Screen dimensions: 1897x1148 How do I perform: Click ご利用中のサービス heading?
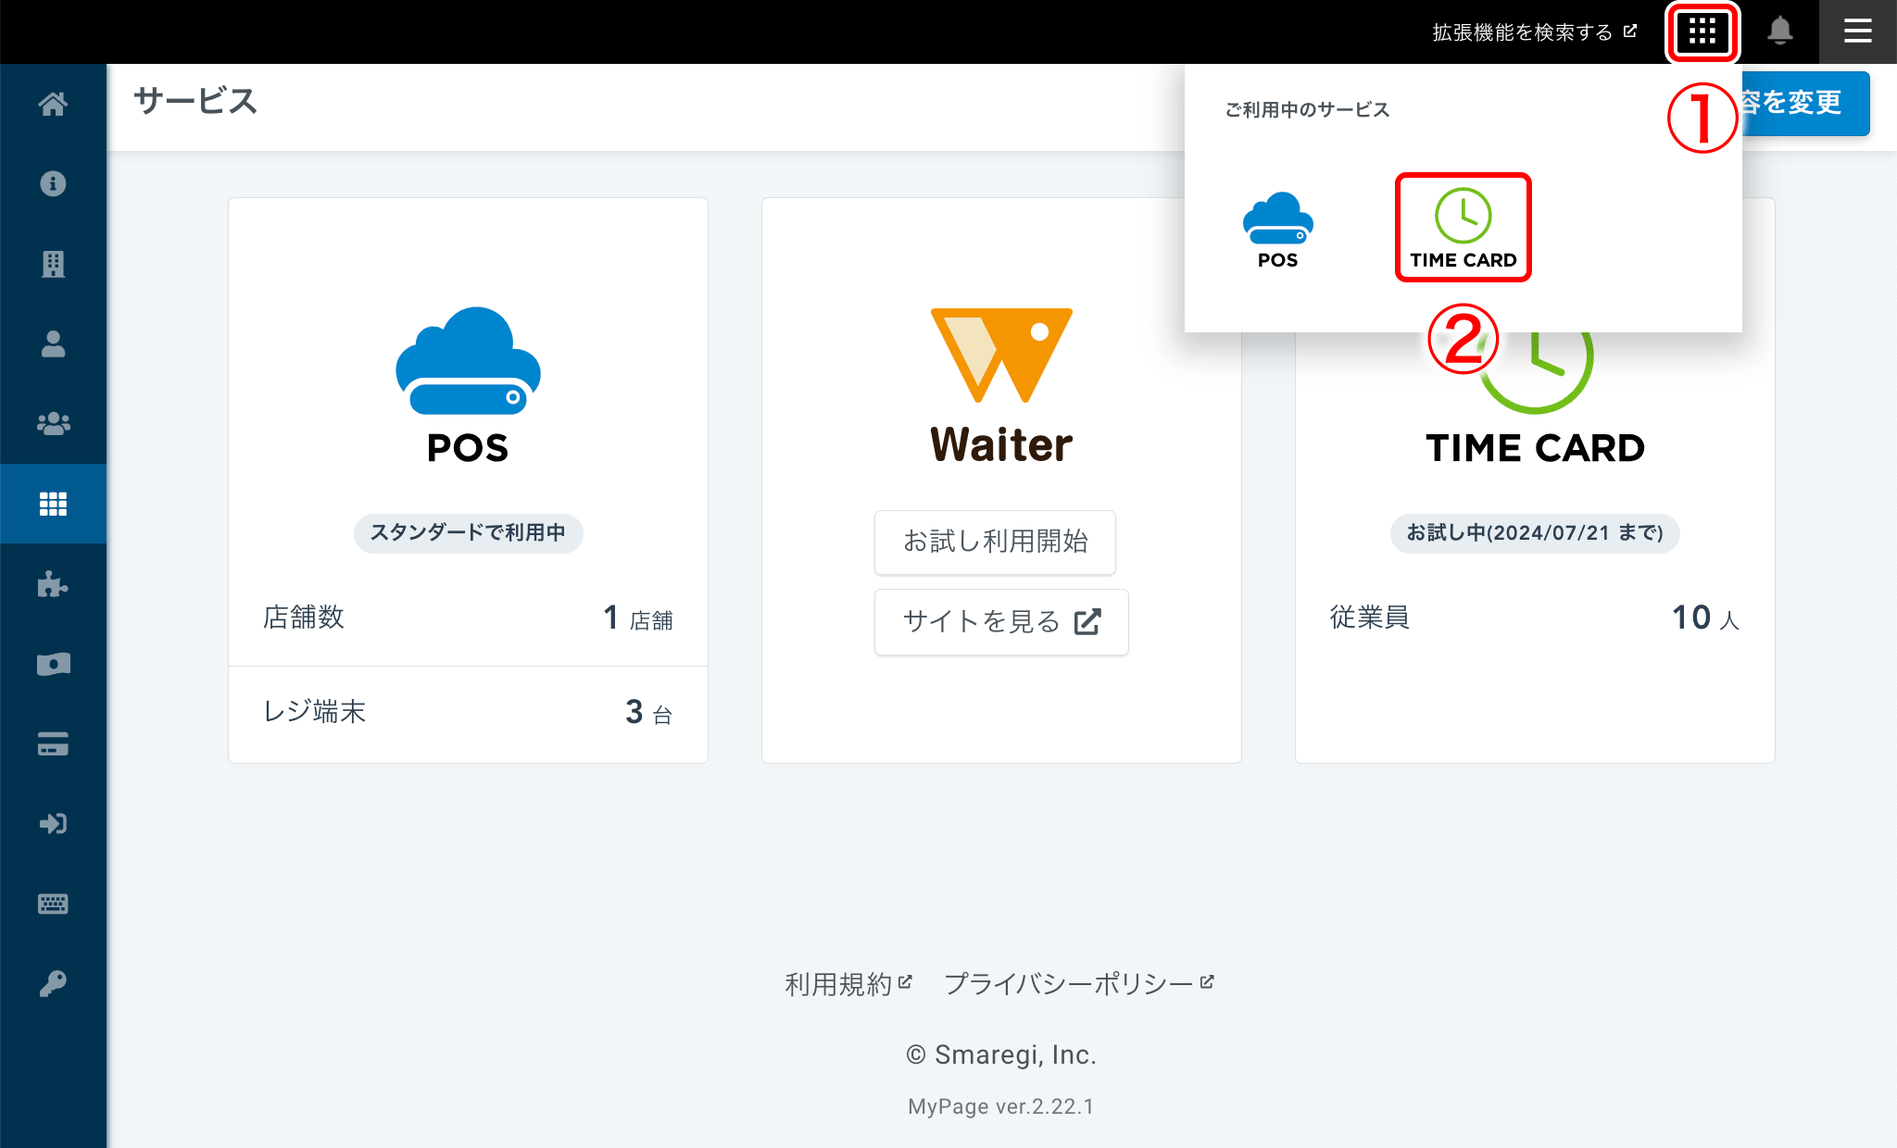[x=1307, y=110]
